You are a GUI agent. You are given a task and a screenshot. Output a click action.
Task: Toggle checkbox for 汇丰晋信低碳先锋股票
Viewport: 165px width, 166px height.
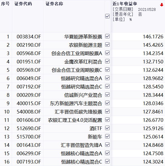point(107,112)
